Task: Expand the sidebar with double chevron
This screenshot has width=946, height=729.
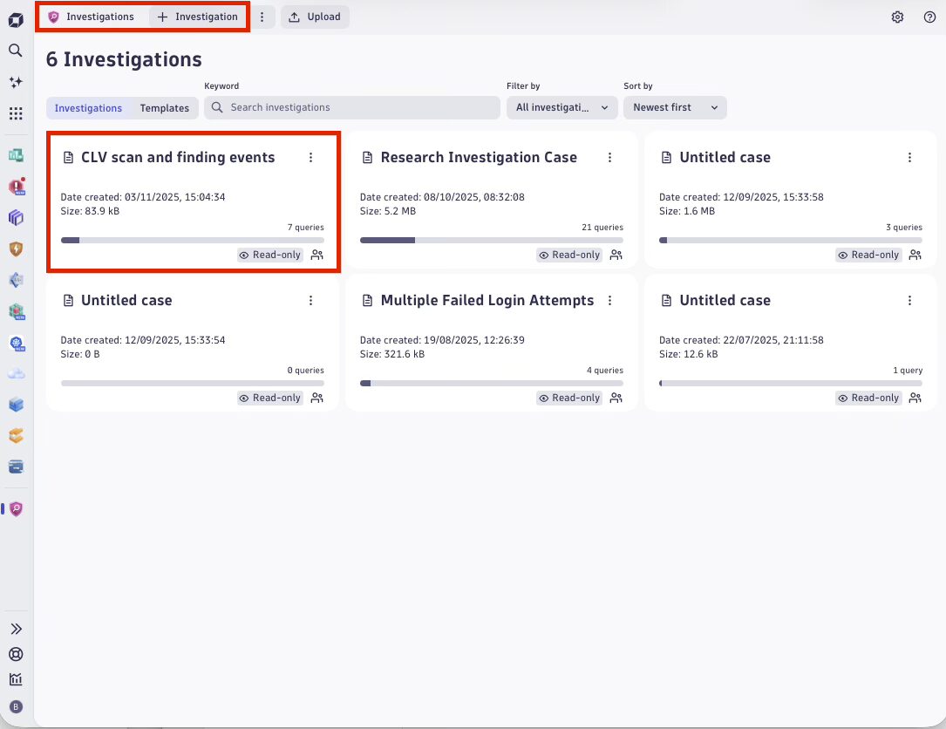Action: pyautogui.click(x=15, y=628)
